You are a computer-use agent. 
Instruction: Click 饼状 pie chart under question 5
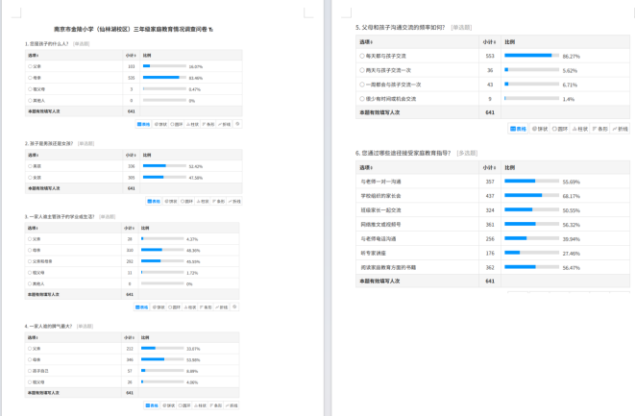[x=540, y=129]
